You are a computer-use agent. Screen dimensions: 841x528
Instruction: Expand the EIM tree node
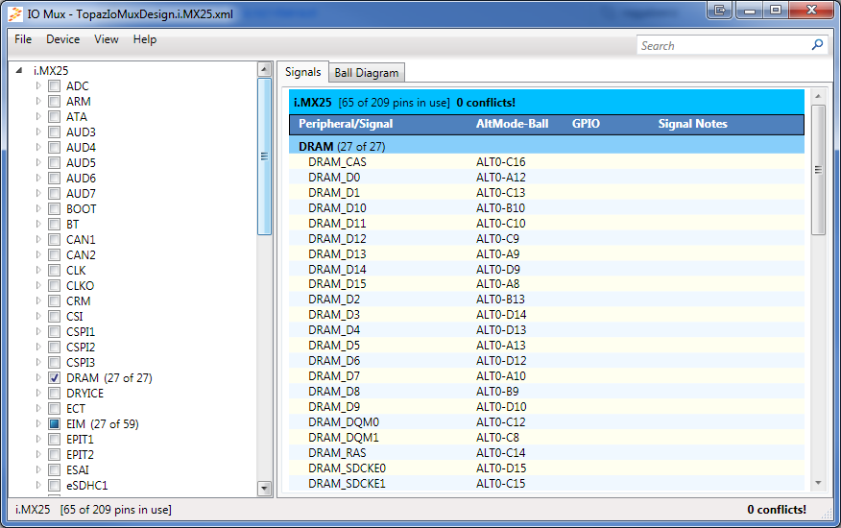click(x=38, y=424)
